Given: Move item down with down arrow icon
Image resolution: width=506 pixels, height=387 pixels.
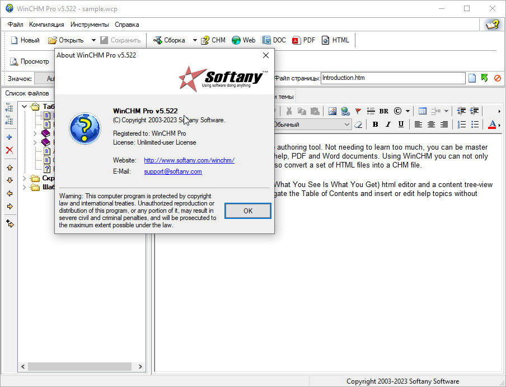Looking at the screenshot, I should (x=10, y=180).
